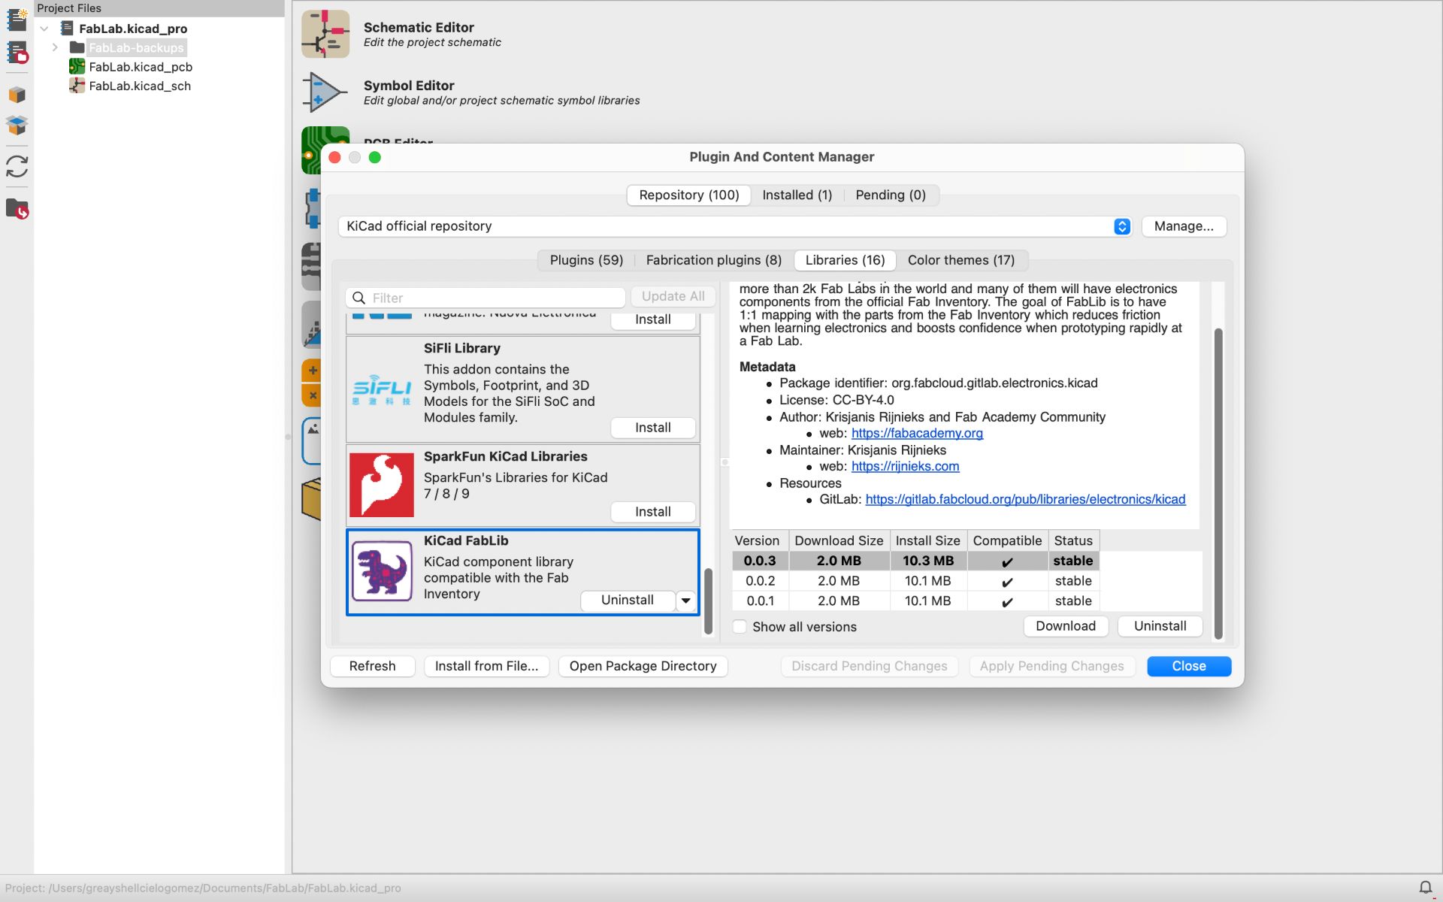Open the Symbol Editor launcher icon
Screen dimensions: 1443x902
click(x=324, y=92)
